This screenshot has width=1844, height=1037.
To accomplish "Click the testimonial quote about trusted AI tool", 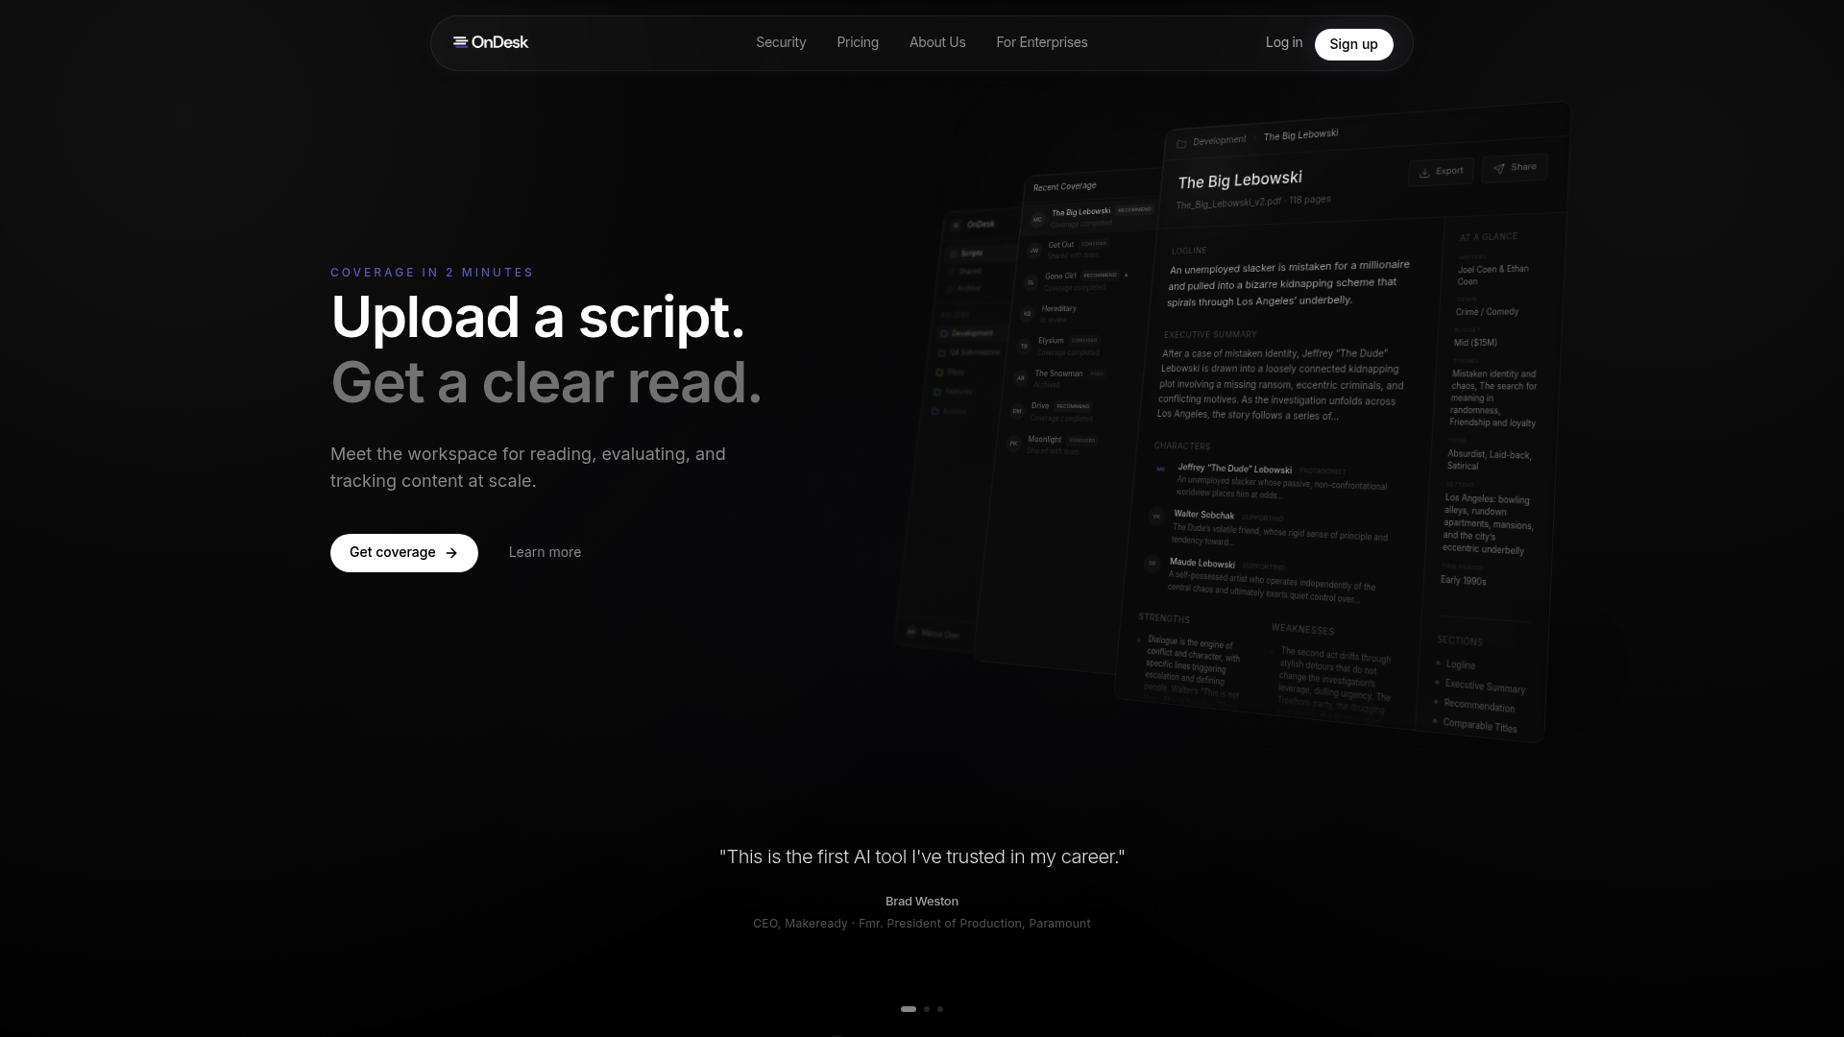I will pyautogui.click(x=922, y=856).
